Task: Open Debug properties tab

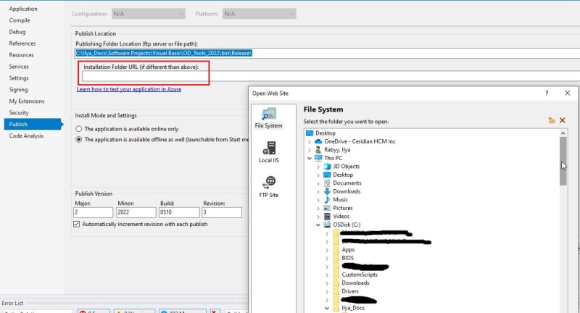Action: [x=17, y=32]
